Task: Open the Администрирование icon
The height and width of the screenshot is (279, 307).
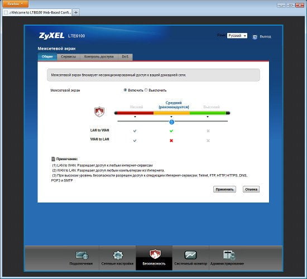Action: 229,255
